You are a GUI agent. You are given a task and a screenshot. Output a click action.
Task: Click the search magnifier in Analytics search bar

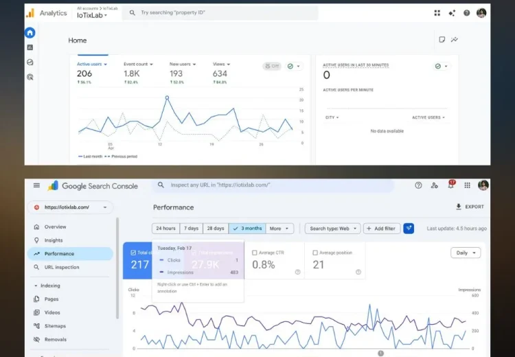click(x=132, y=13)
